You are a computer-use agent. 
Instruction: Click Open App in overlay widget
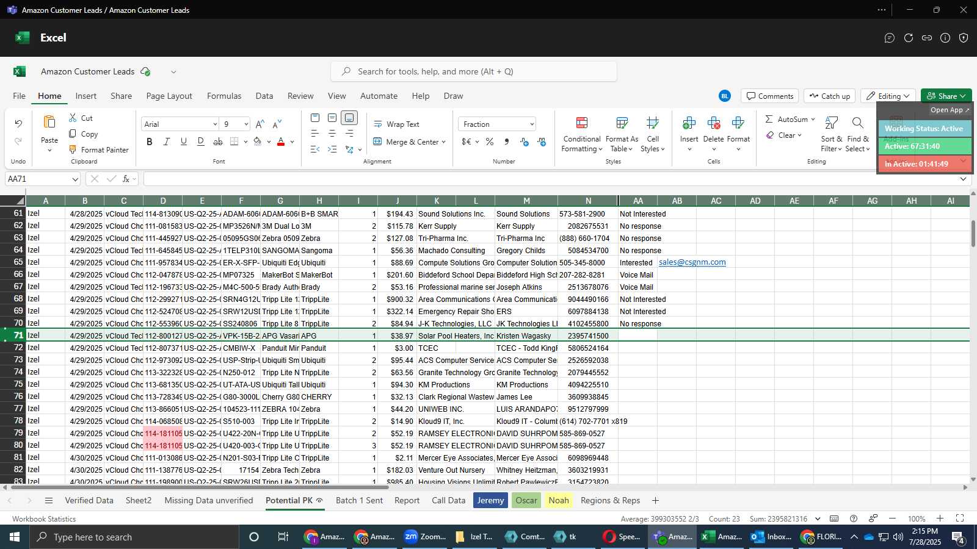coord(950,110)
